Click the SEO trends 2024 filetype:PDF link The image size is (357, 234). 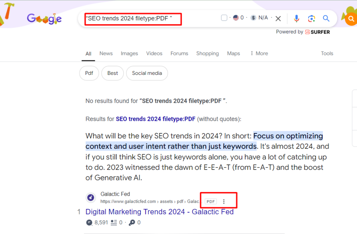(x=155, y=119)
